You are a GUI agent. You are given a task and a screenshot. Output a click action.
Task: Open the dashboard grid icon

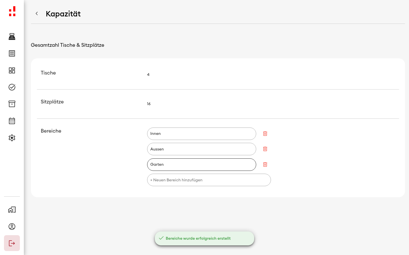12,70
